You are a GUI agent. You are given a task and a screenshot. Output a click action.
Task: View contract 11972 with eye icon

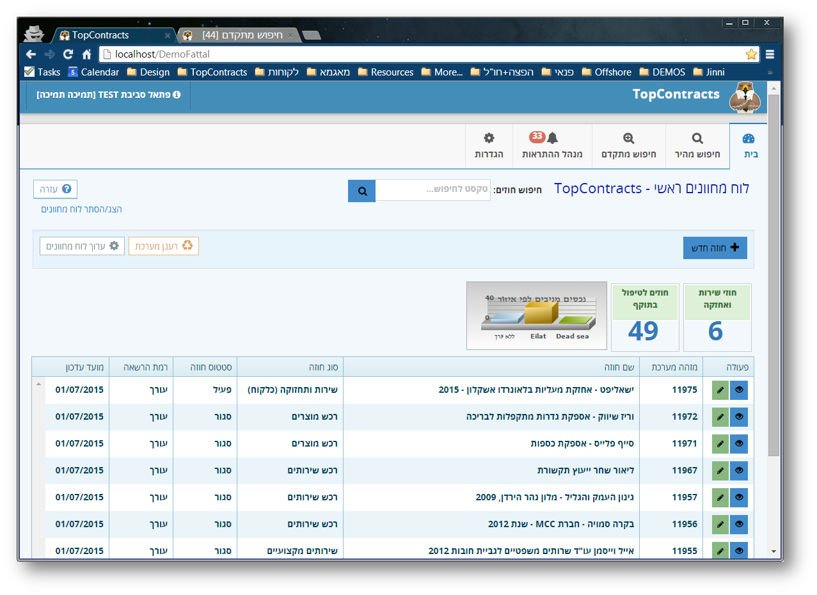tap(739, 416)
